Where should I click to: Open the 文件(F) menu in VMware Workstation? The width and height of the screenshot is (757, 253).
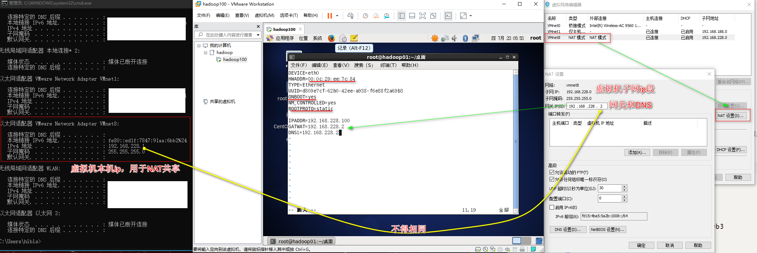pyautogui.click(x=203, y=15)
